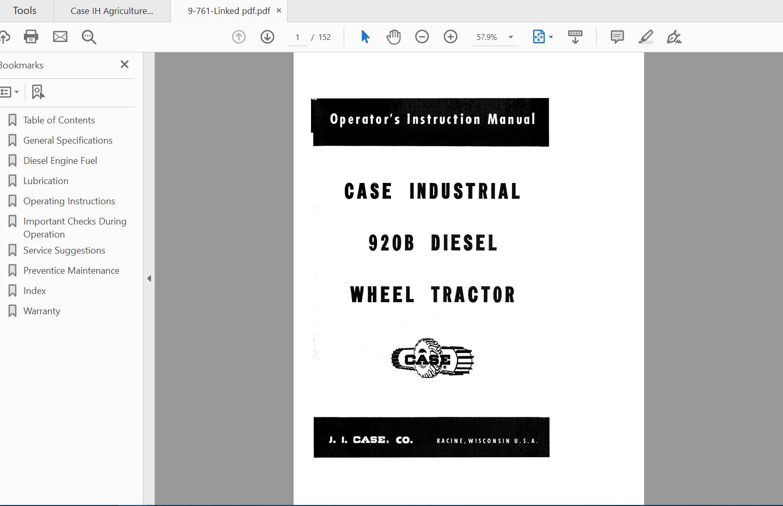Go to previous page arrow
783x506 pixels.
click(x=239, y=37)
